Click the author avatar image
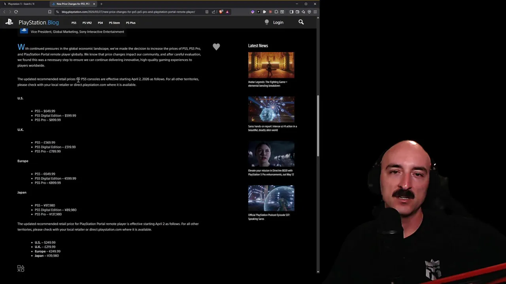Screen dimensions: 506x284 coord(24,30)
